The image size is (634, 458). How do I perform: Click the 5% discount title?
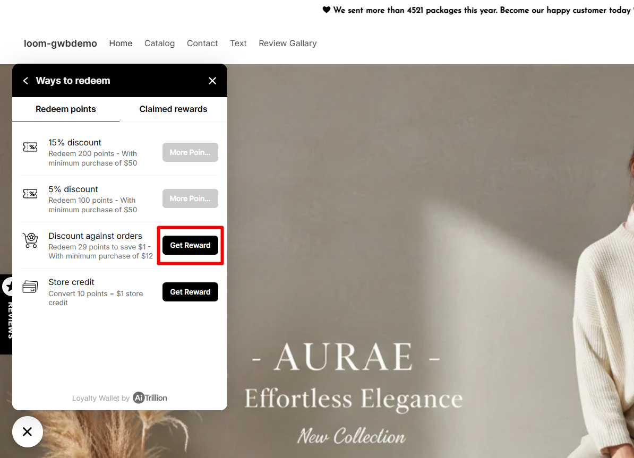tap(73, 189)
